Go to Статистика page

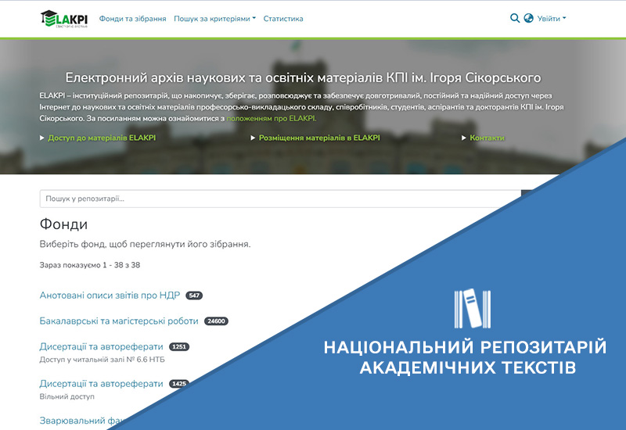(283, 19)
